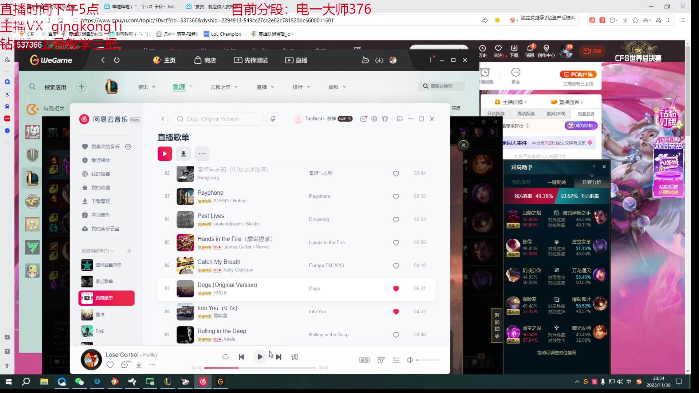Open 下载管理 in sidebar
The image size is (699, 393).
click(100, 201)
